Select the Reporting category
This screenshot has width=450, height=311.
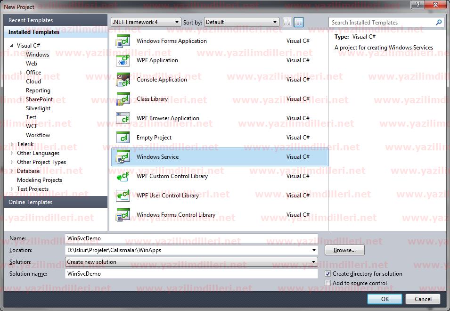[38, 90]
